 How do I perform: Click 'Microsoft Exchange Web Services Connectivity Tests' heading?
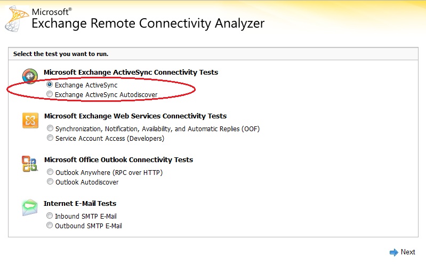pyautogui.click(x=135, y=116)
